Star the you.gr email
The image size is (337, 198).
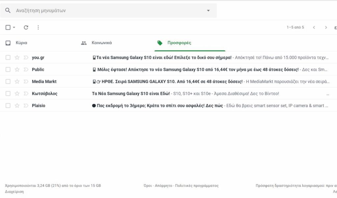click(17, 57)
